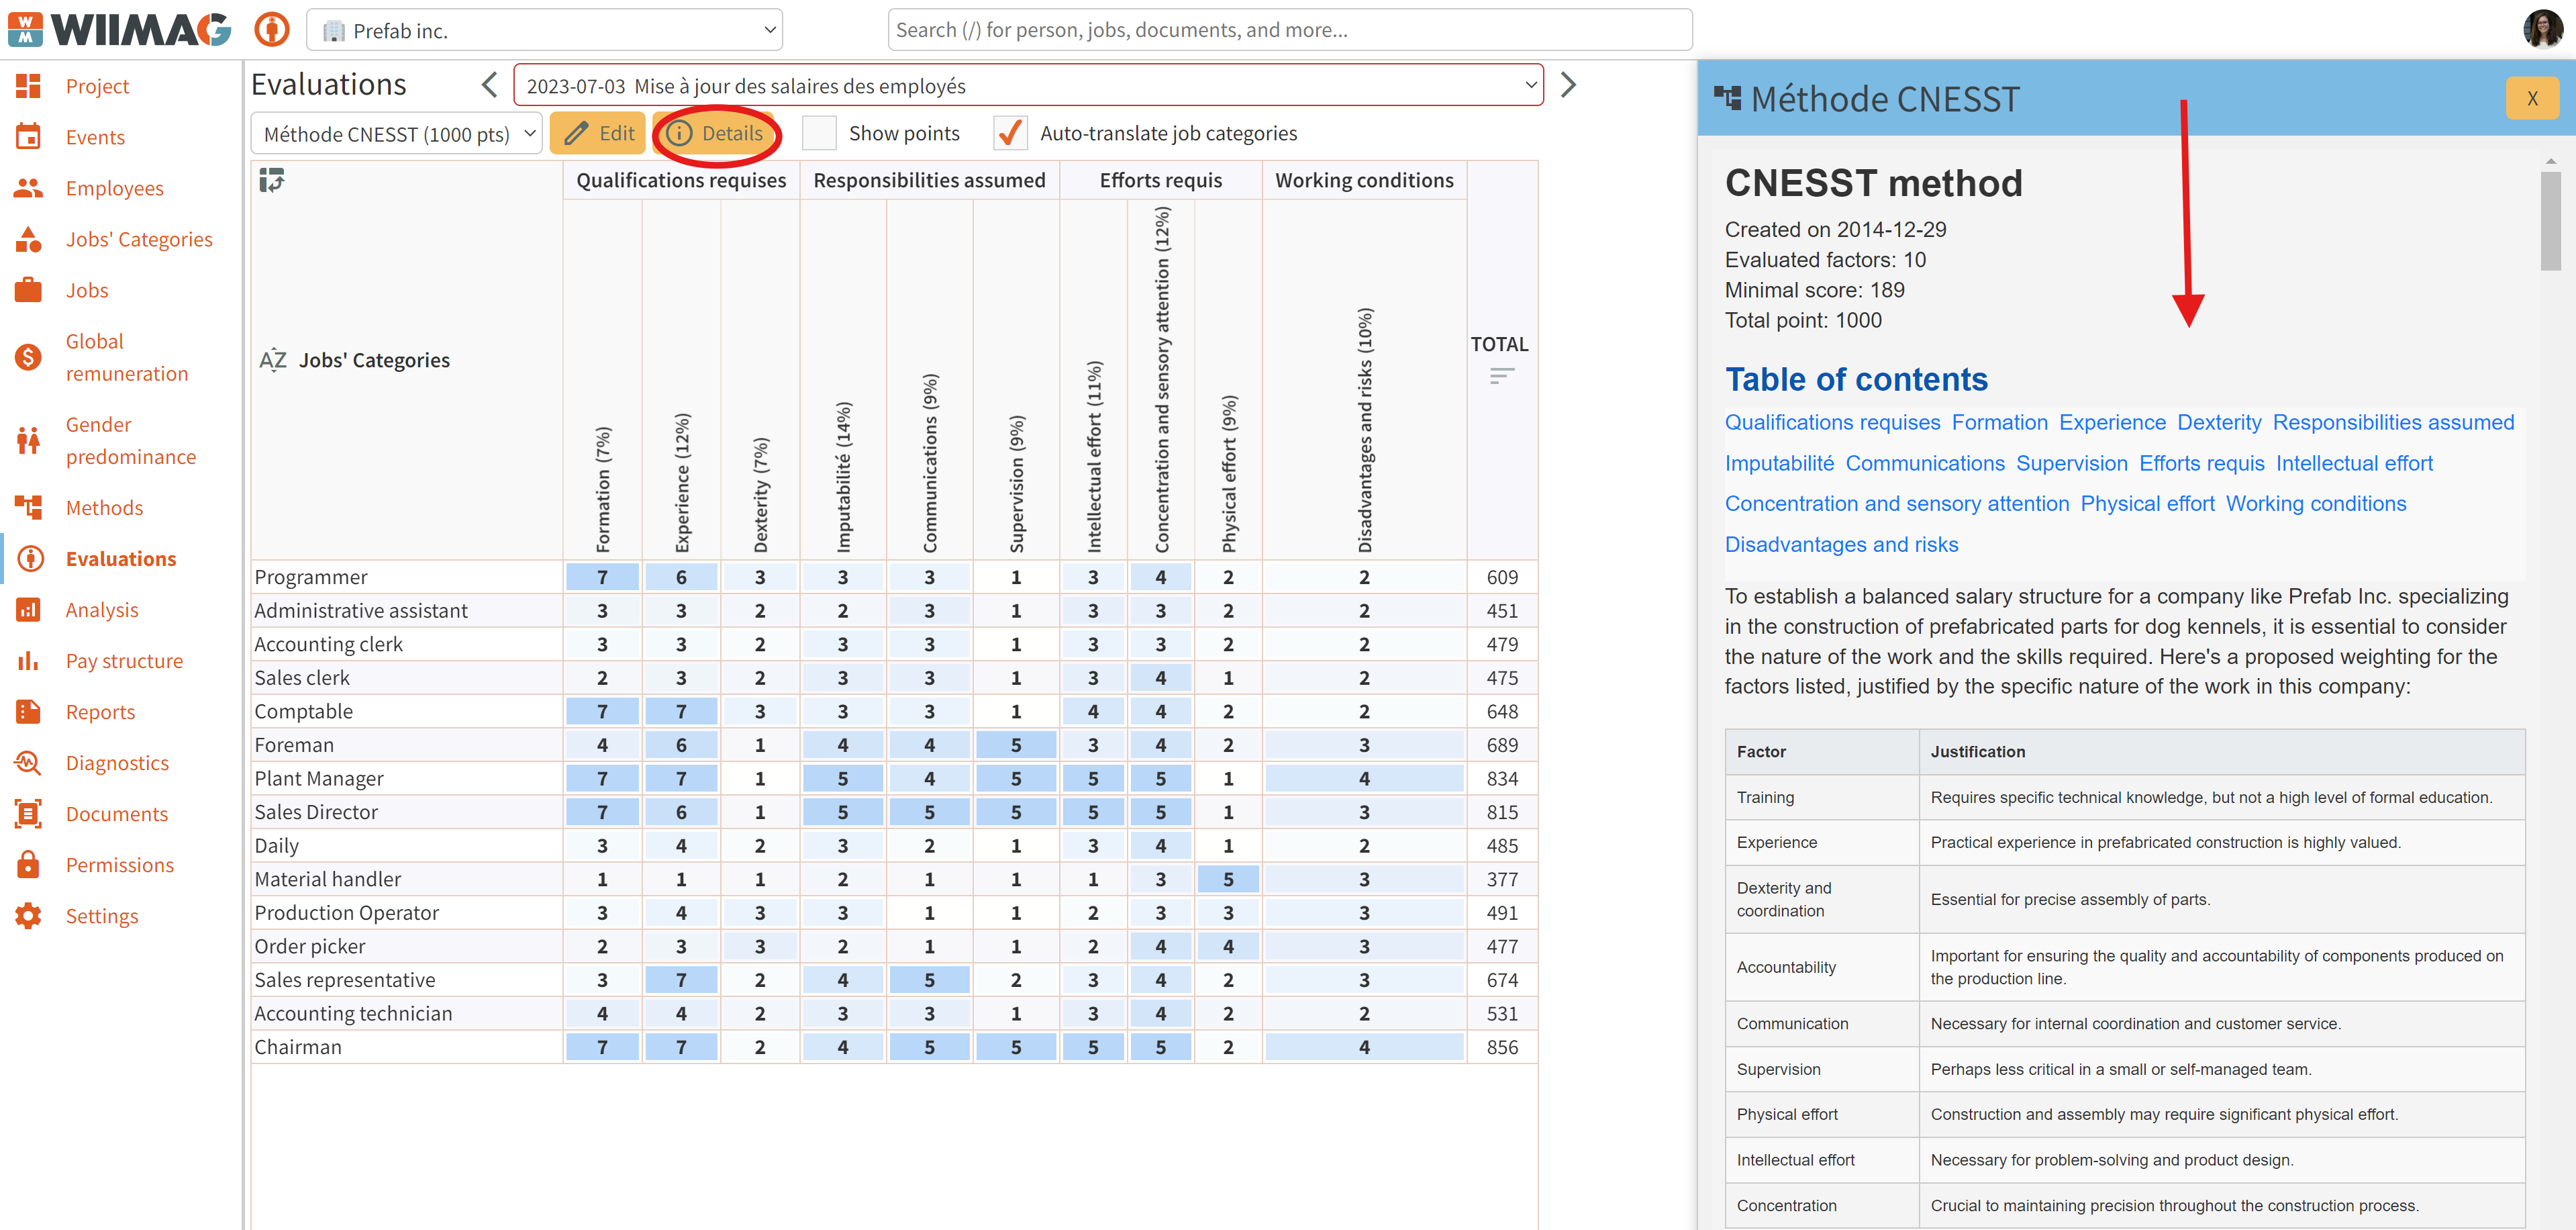Image resolution: width=2576 pixels, height=1230 pixels.
Task: Select Evaluations in the sidebar
Action: (x=121, y=558)
